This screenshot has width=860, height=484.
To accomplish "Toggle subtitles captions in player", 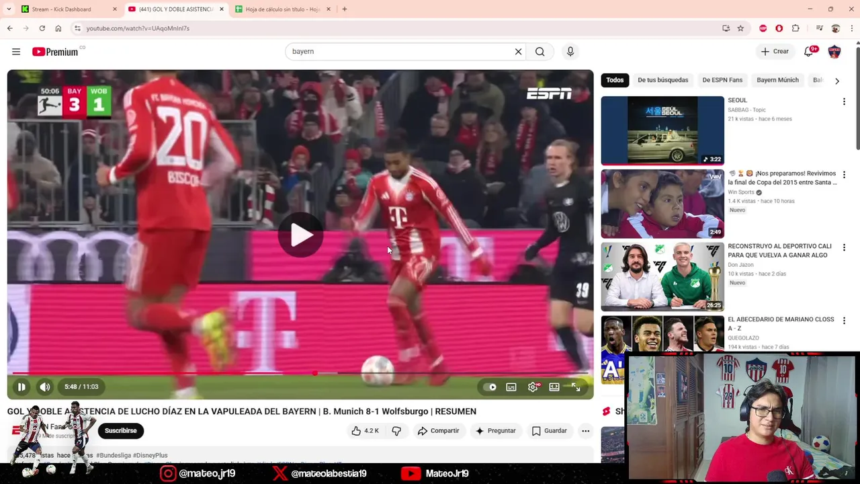I will coord(511,387).
